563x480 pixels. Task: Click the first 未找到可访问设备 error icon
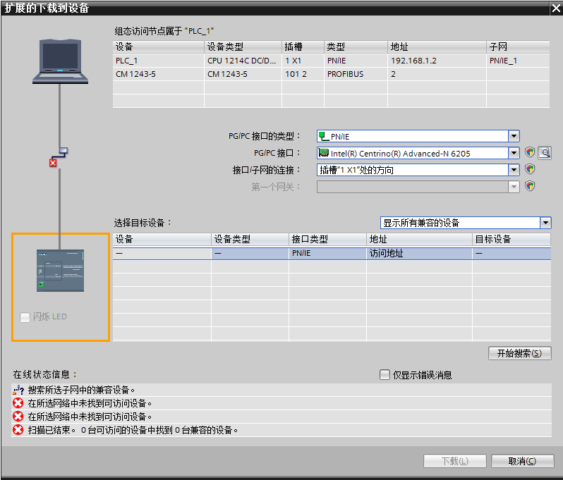18,403
